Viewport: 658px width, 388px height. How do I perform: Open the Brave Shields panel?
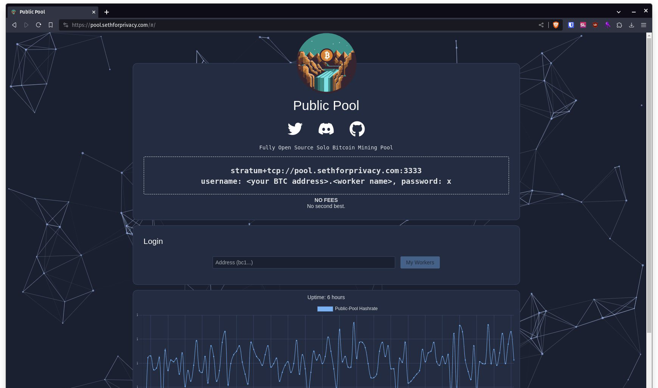point(556,25)
